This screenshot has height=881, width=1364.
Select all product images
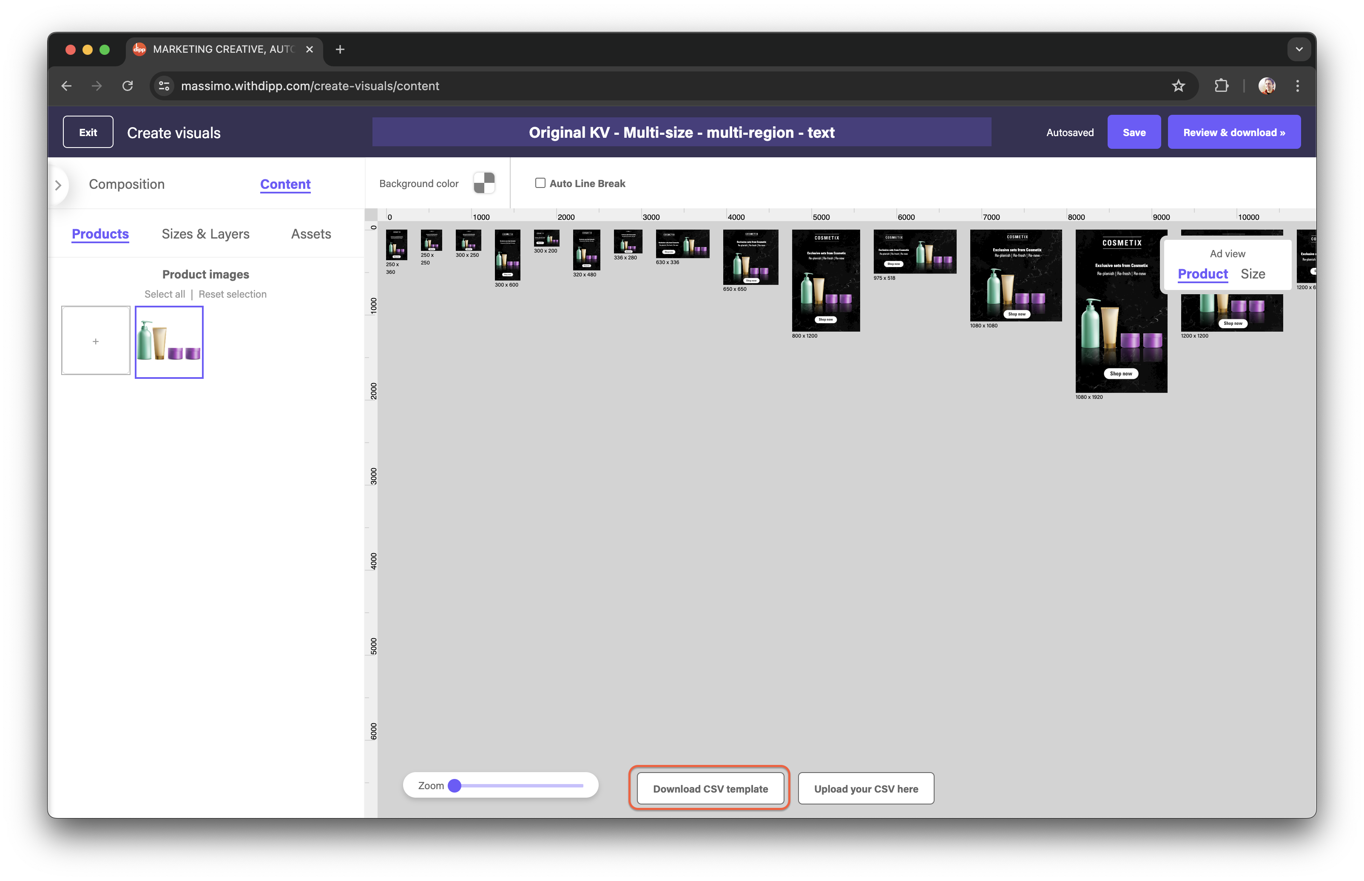tap(164, 293)
